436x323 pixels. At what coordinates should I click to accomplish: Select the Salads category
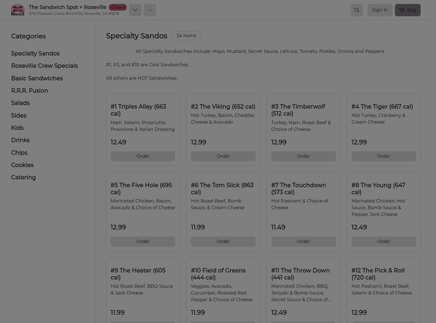pyautogui.click(x=20, y=103)
